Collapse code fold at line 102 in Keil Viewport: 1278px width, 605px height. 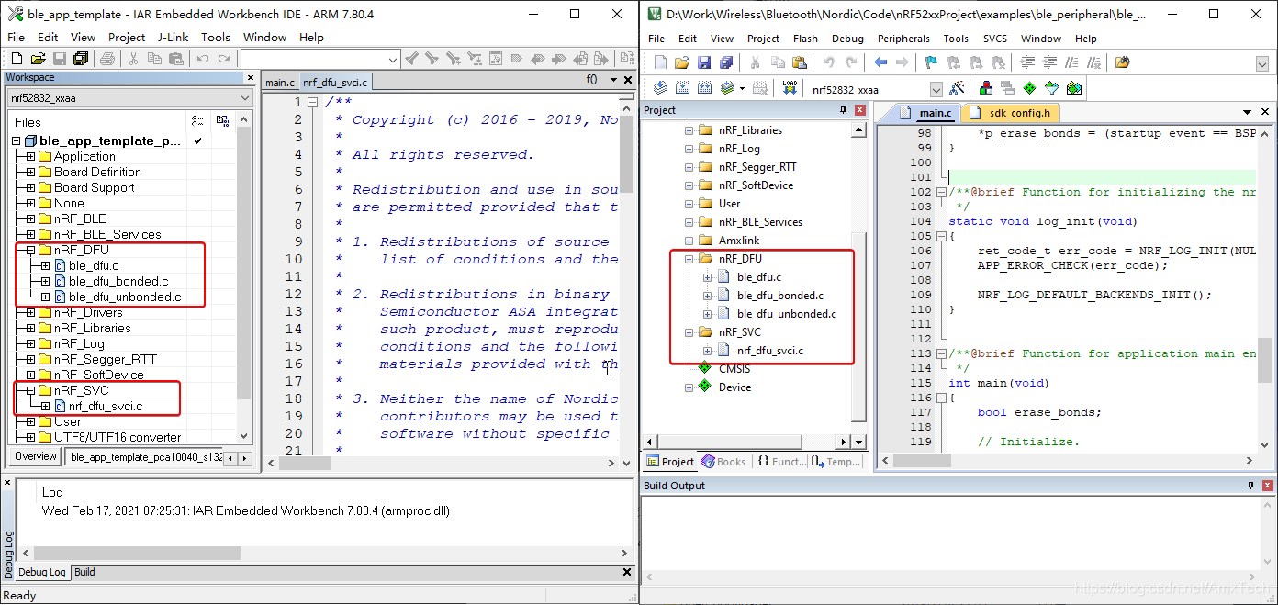pyautogui.click(x=940, y=193)
